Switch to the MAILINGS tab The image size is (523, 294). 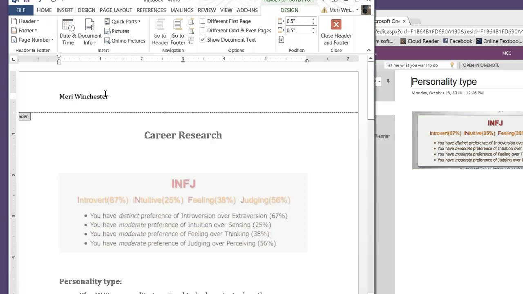pyautogui.click(x=182, y=10)
